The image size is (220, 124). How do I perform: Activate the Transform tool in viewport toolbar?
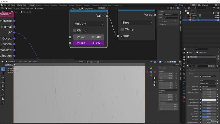point(3,90)
